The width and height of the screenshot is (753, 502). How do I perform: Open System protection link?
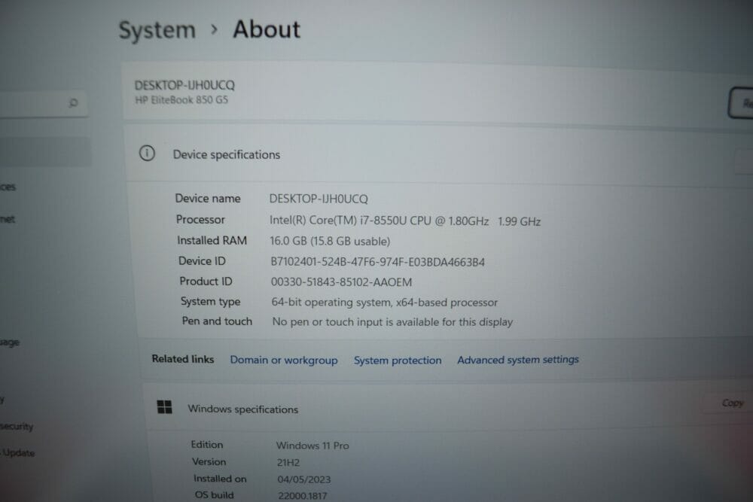(398, 361)
